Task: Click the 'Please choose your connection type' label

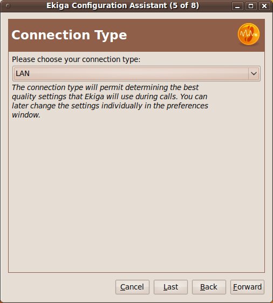Action: click(x=76, y=59)
